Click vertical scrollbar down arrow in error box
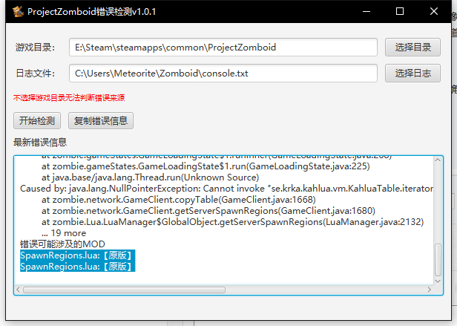This screenshot has height=326, width=457. coord(438,281)
